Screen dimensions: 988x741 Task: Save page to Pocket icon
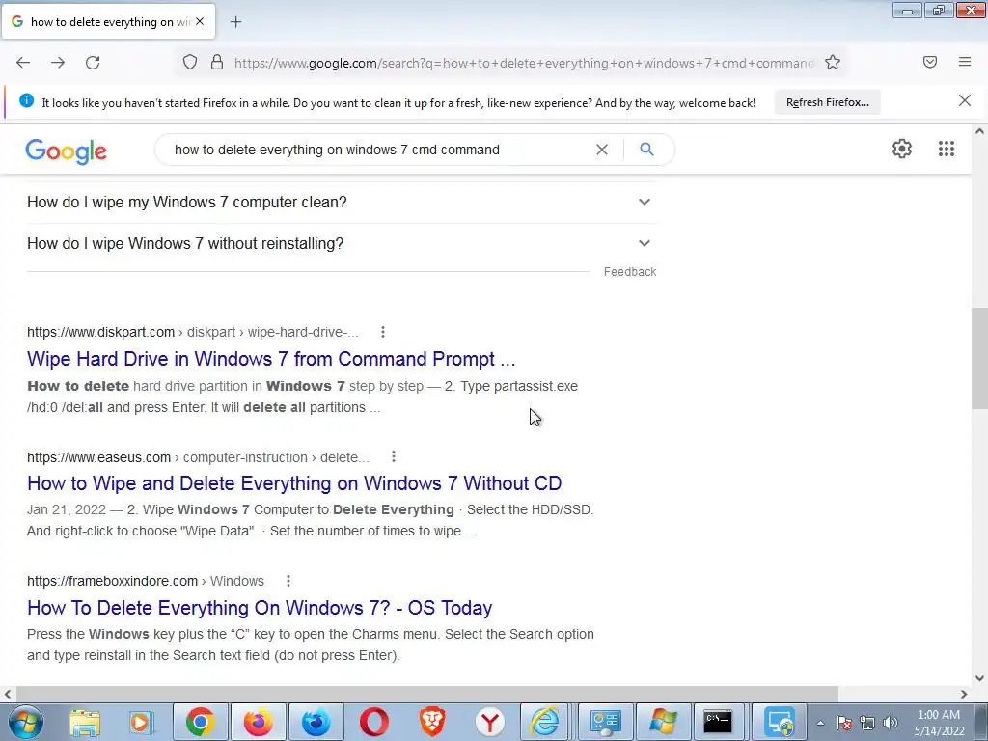click(930, 62)
